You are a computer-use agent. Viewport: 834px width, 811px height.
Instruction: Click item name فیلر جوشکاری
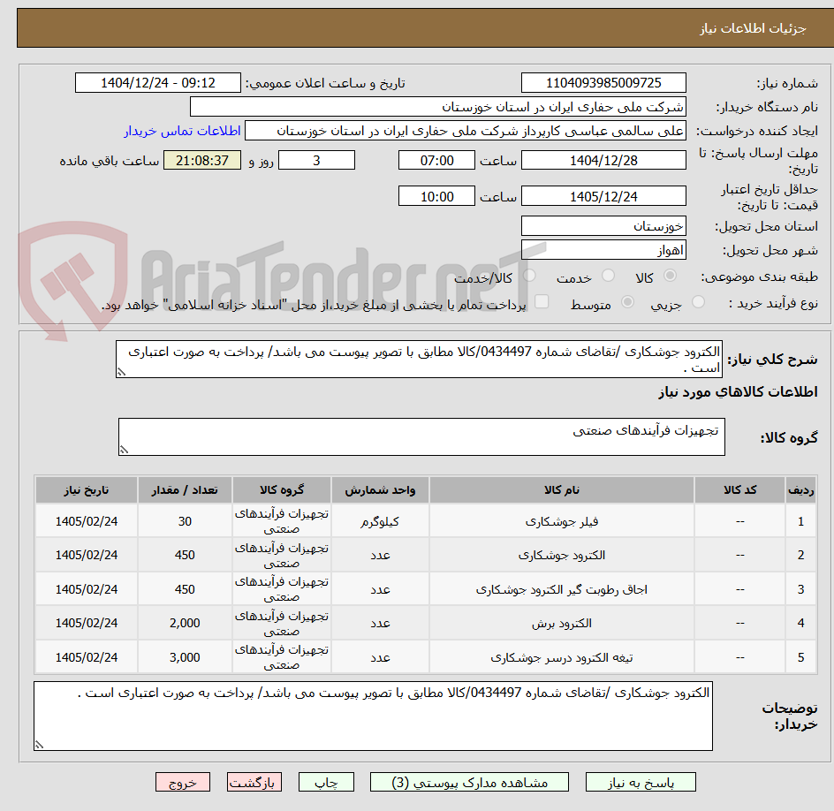click(562, 521)
